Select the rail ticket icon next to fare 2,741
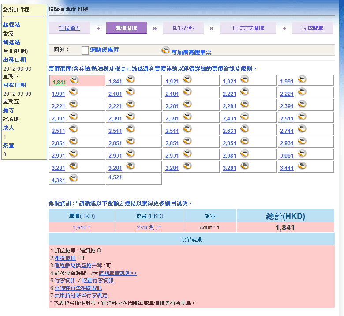Screen dimensions: 344x316 (x=302, y=129)
